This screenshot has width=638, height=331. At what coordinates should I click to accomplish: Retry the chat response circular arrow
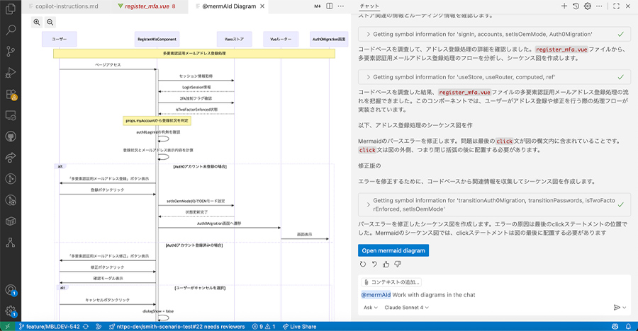click(x=363, y=265)
